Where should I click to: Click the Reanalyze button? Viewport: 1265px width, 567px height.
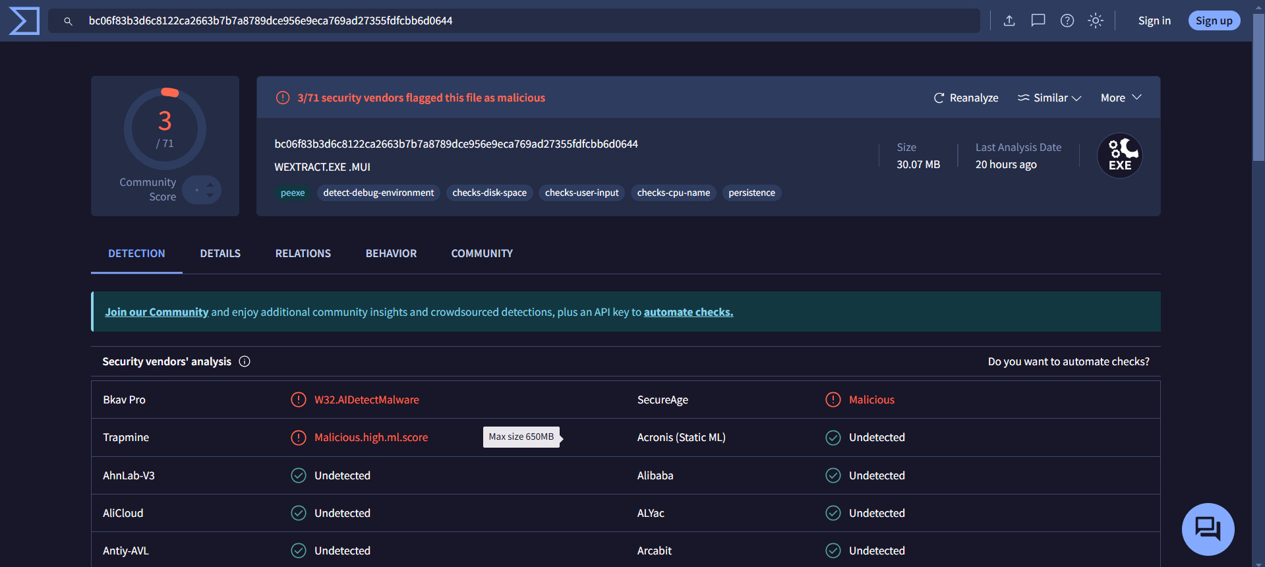tap(966, 98)
